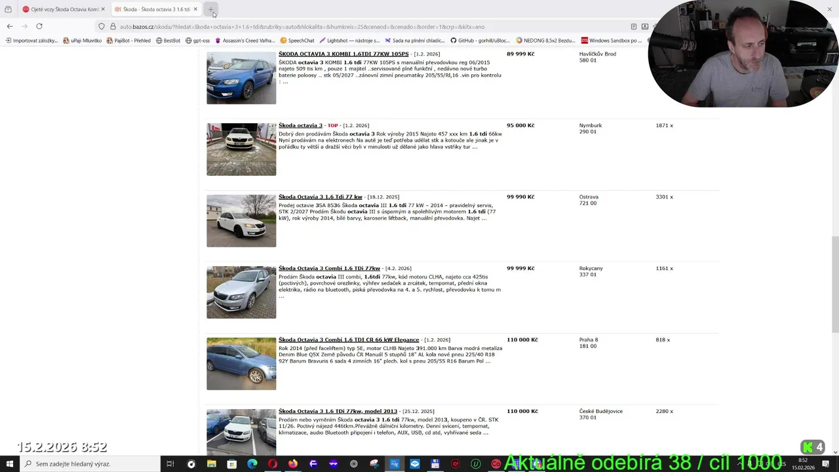Select the 'Škoda - Škoda octavia 3 1.6 tdi' tab

click(156, 9)
